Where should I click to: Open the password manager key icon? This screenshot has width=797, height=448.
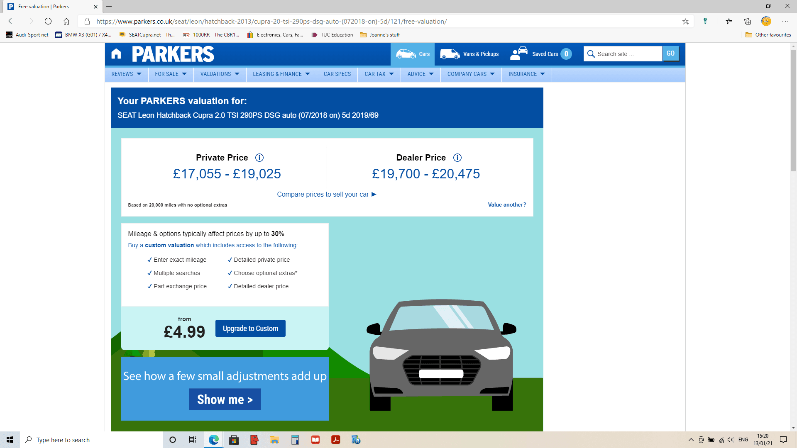[705, 21]
